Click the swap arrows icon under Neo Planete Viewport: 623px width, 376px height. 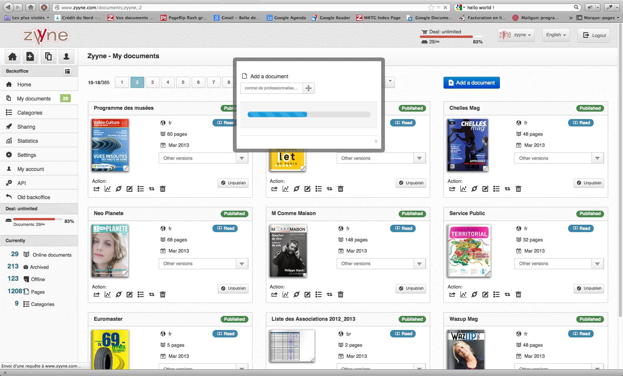[152, 294]
